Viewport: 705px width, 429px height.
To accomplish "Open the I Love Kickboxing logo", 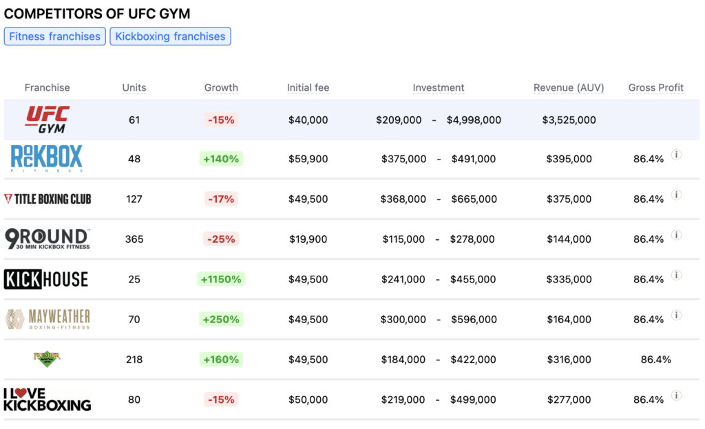I will [48, 399].
